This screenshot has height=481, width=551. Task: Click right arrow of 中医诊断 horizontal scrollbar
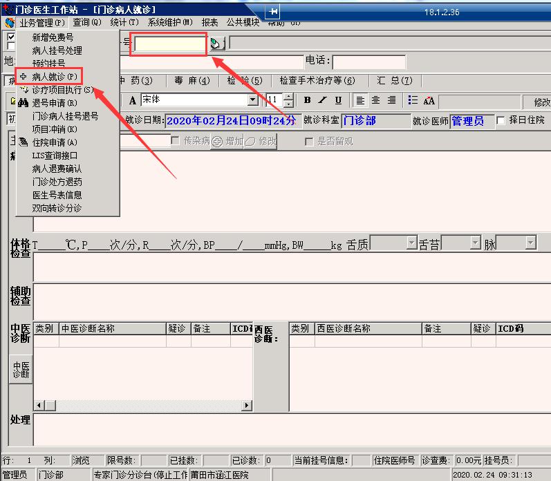(x=247, y=405)
